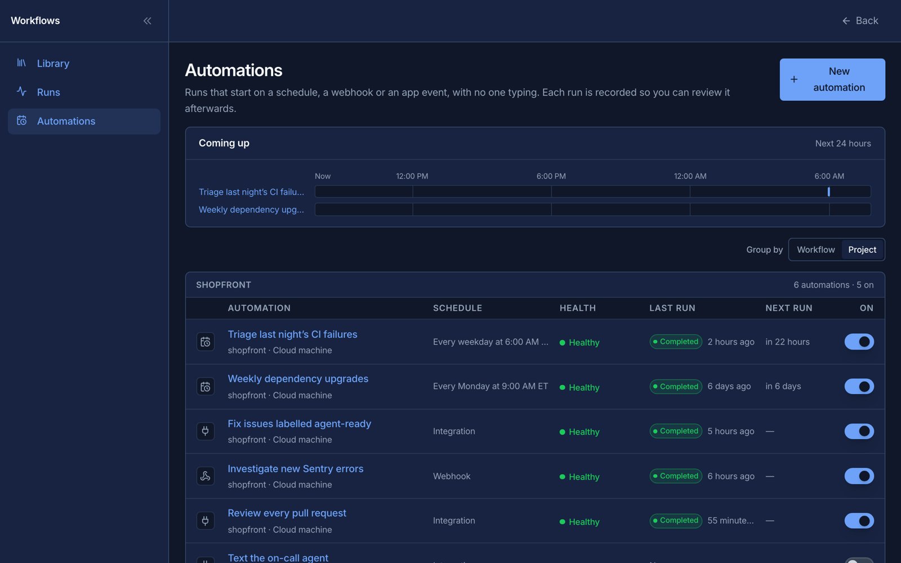Go to the Library section

84,64
